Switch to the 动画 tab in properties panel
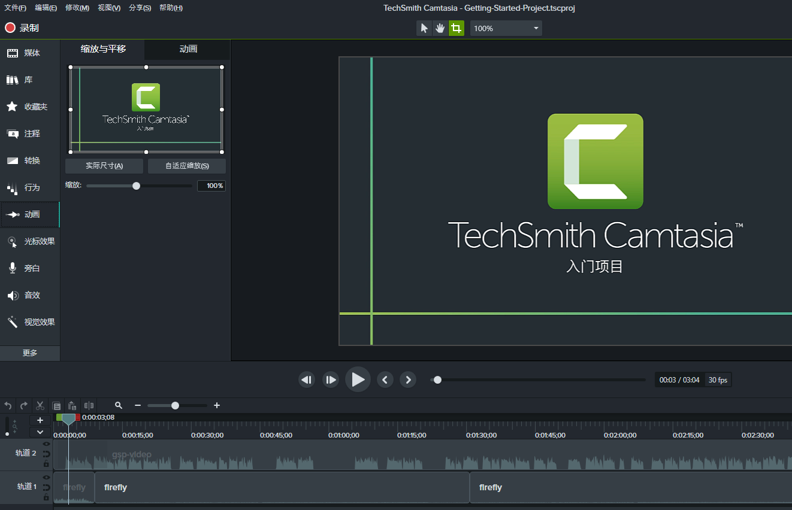 coord(188,49)
